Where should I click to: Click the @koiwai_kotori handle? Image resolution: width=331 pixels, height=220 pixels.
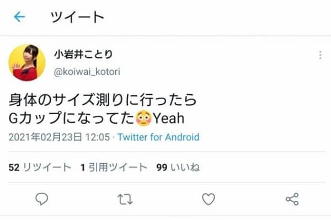87,72
